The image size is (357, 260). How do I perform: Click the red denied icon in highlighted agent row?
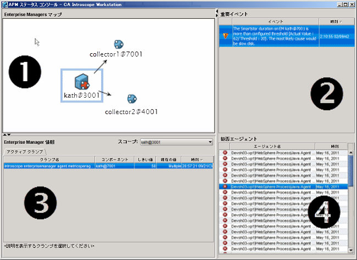(225, 186)
